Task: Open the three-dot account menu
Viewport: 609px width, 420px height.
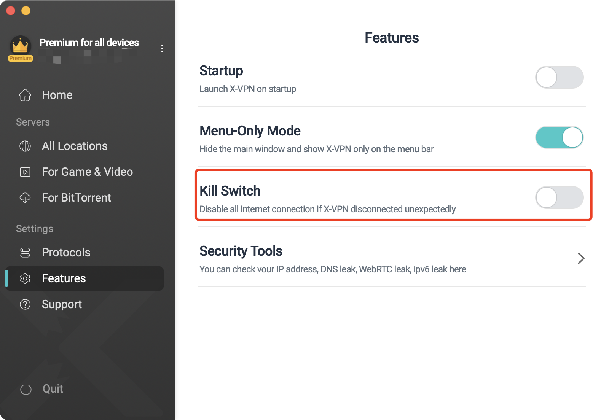Action: point(162,49)
